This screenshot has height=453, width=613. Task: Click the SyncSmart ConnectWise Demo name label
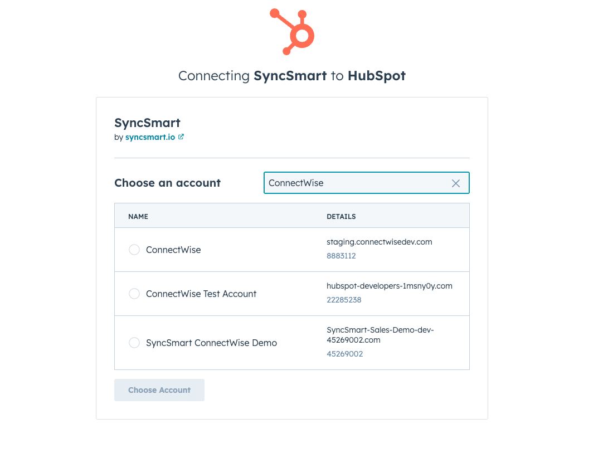coord(211,343)
